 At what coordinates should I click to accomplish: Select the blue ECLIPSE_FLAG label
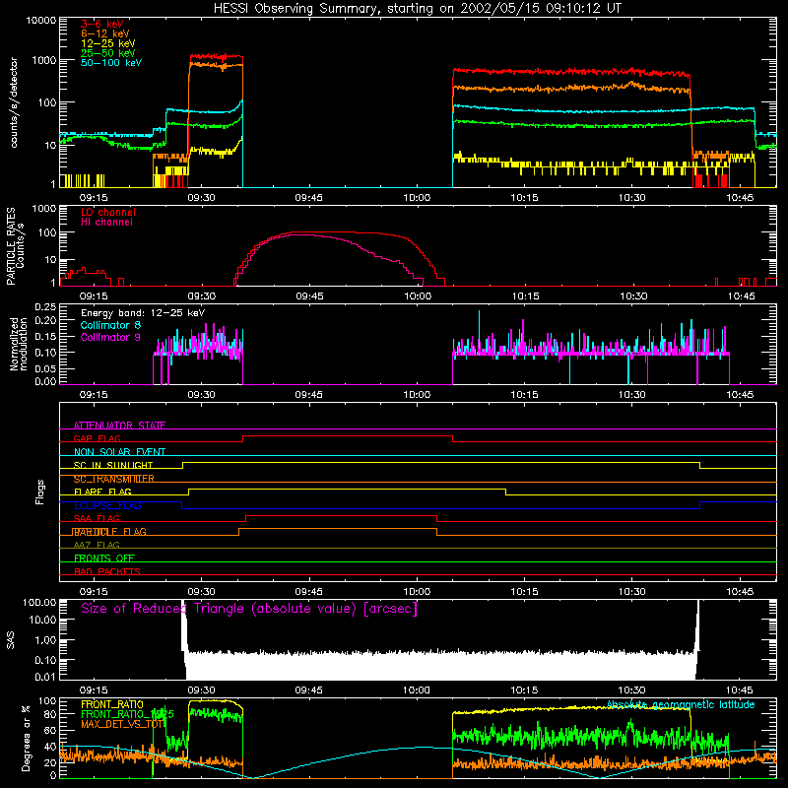[x=107, y=505]
